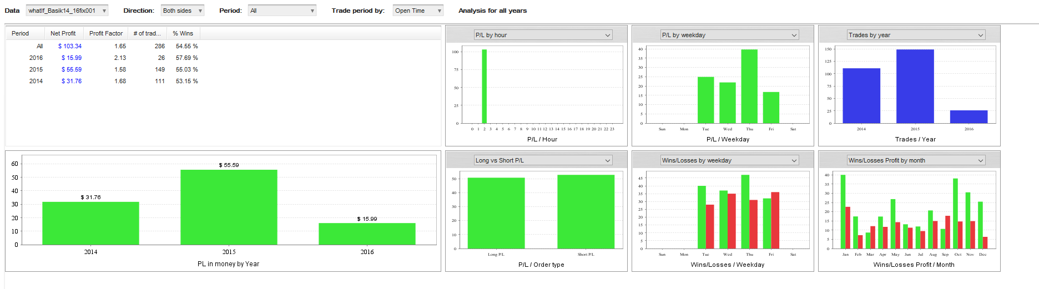Sort by the Net Profit column header
This screenshot has height=289, width=1039.
coord(64,33)
